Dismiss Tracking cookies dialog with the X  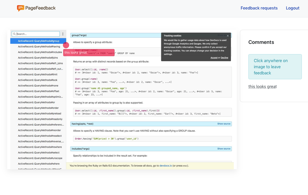[x=228, y=36]
